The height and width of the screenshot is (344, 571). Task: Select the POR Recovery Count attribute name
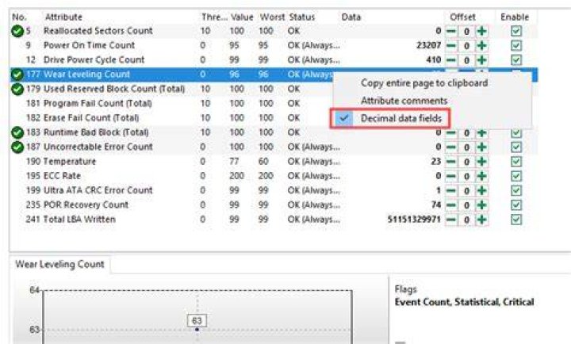click(86, 205)
